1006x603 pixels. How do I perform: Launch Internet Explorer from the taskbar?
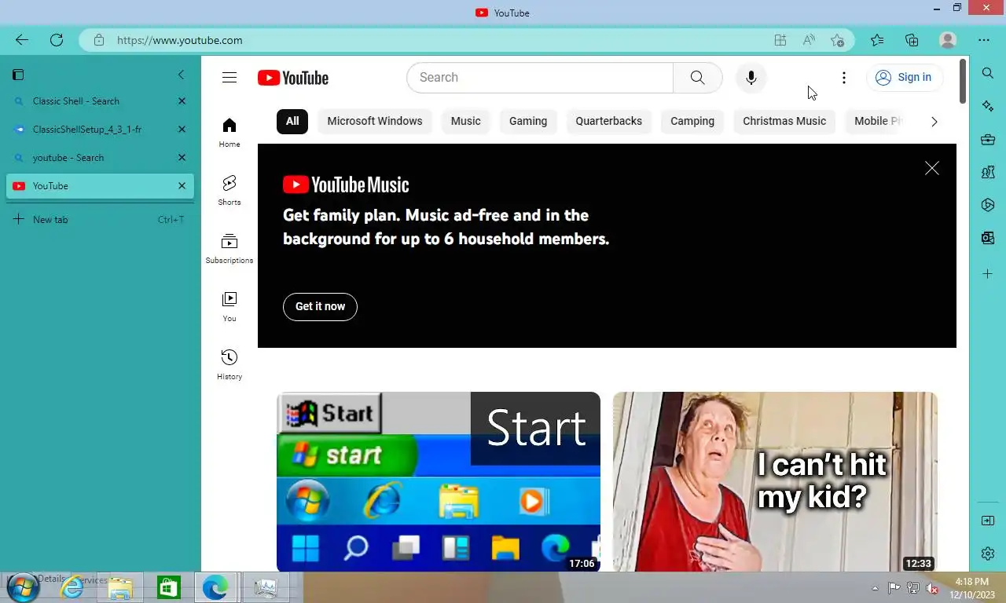click(x=72, y=587)
